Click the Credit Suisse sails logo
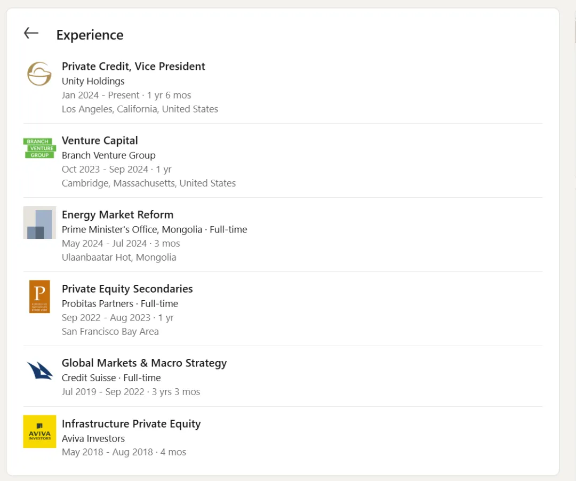 pyautogui.click(x=39, y=371)
